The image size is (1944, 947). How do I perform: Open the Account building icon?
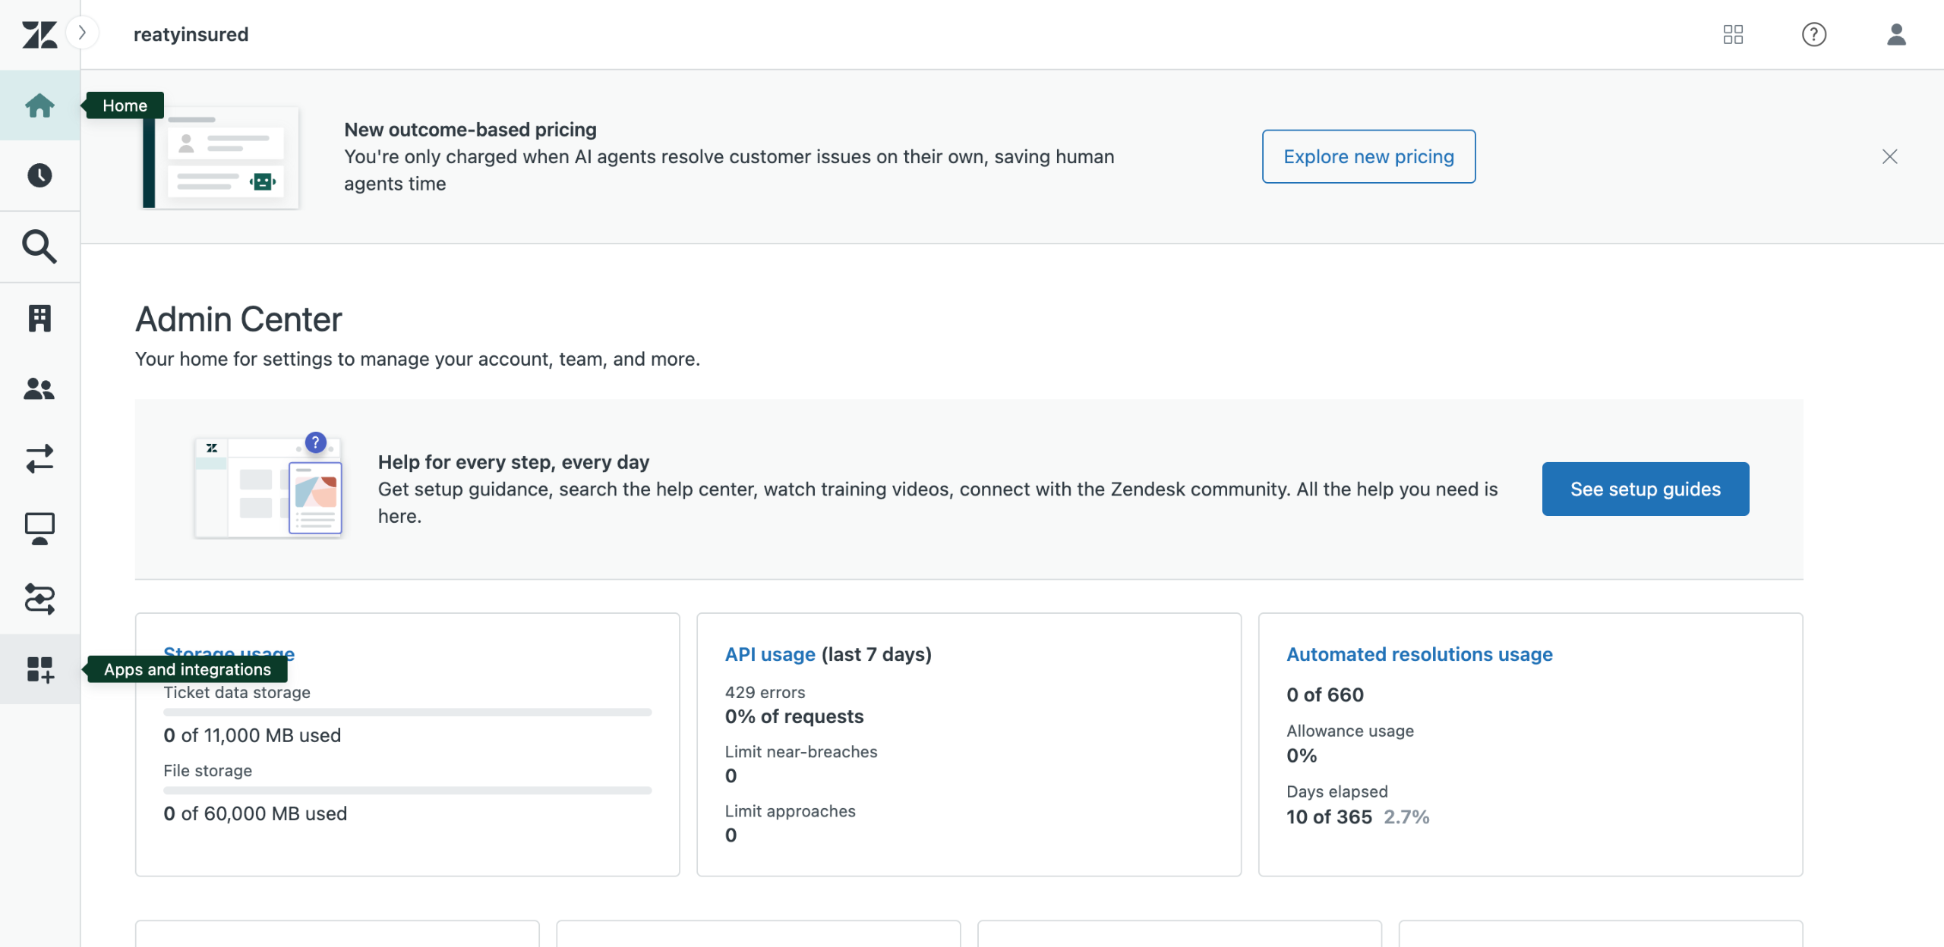tap(39, 318)
